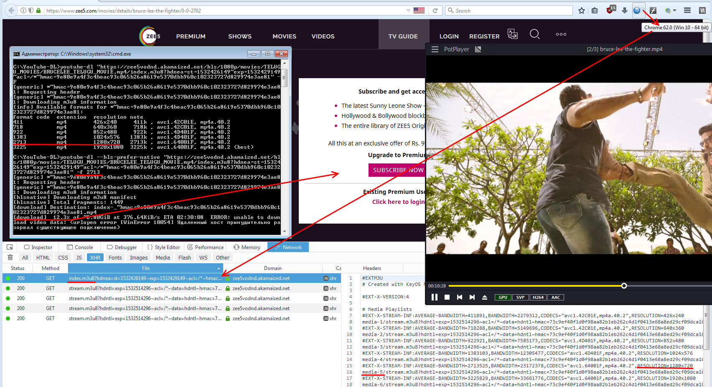Click the LOGIN link on ZEE5
Screen dimensions: 712x387
coord(449,36)
